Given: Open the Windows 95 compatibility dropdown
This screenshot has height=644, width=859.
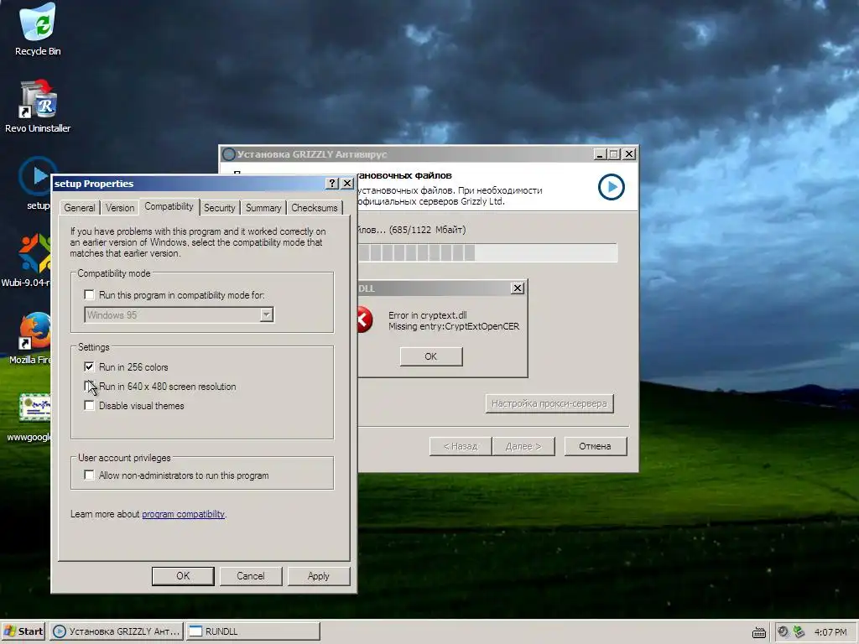Looking at the screenshot, I should [x=266, y=315].
